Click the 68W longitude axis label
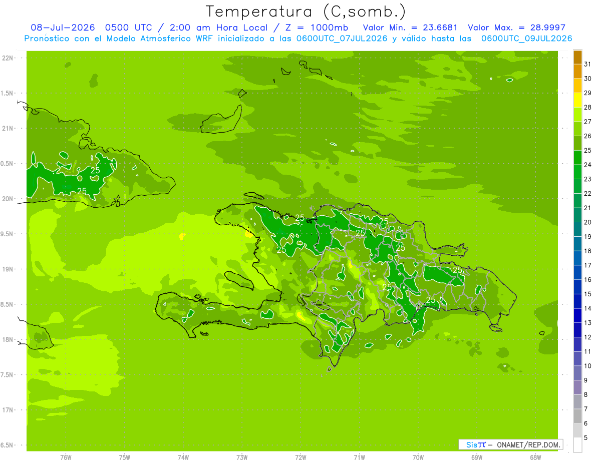The width and height of the screenshot is (601, 464). point(535,457)
